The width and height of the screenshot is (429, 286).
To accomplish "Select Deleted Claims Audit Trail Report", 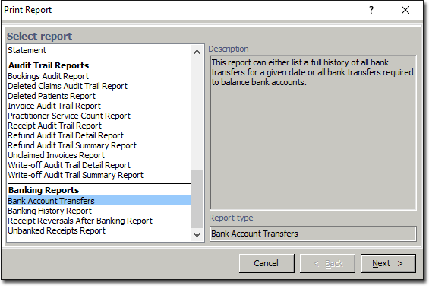I will pyautogui.click(x=99, y=86).
